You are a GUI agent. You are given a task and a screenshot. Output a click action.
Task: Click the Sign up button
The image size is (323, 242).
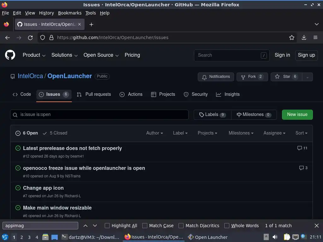point(306,55)
